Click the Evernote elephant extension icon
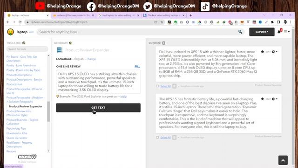 point(176,22)
